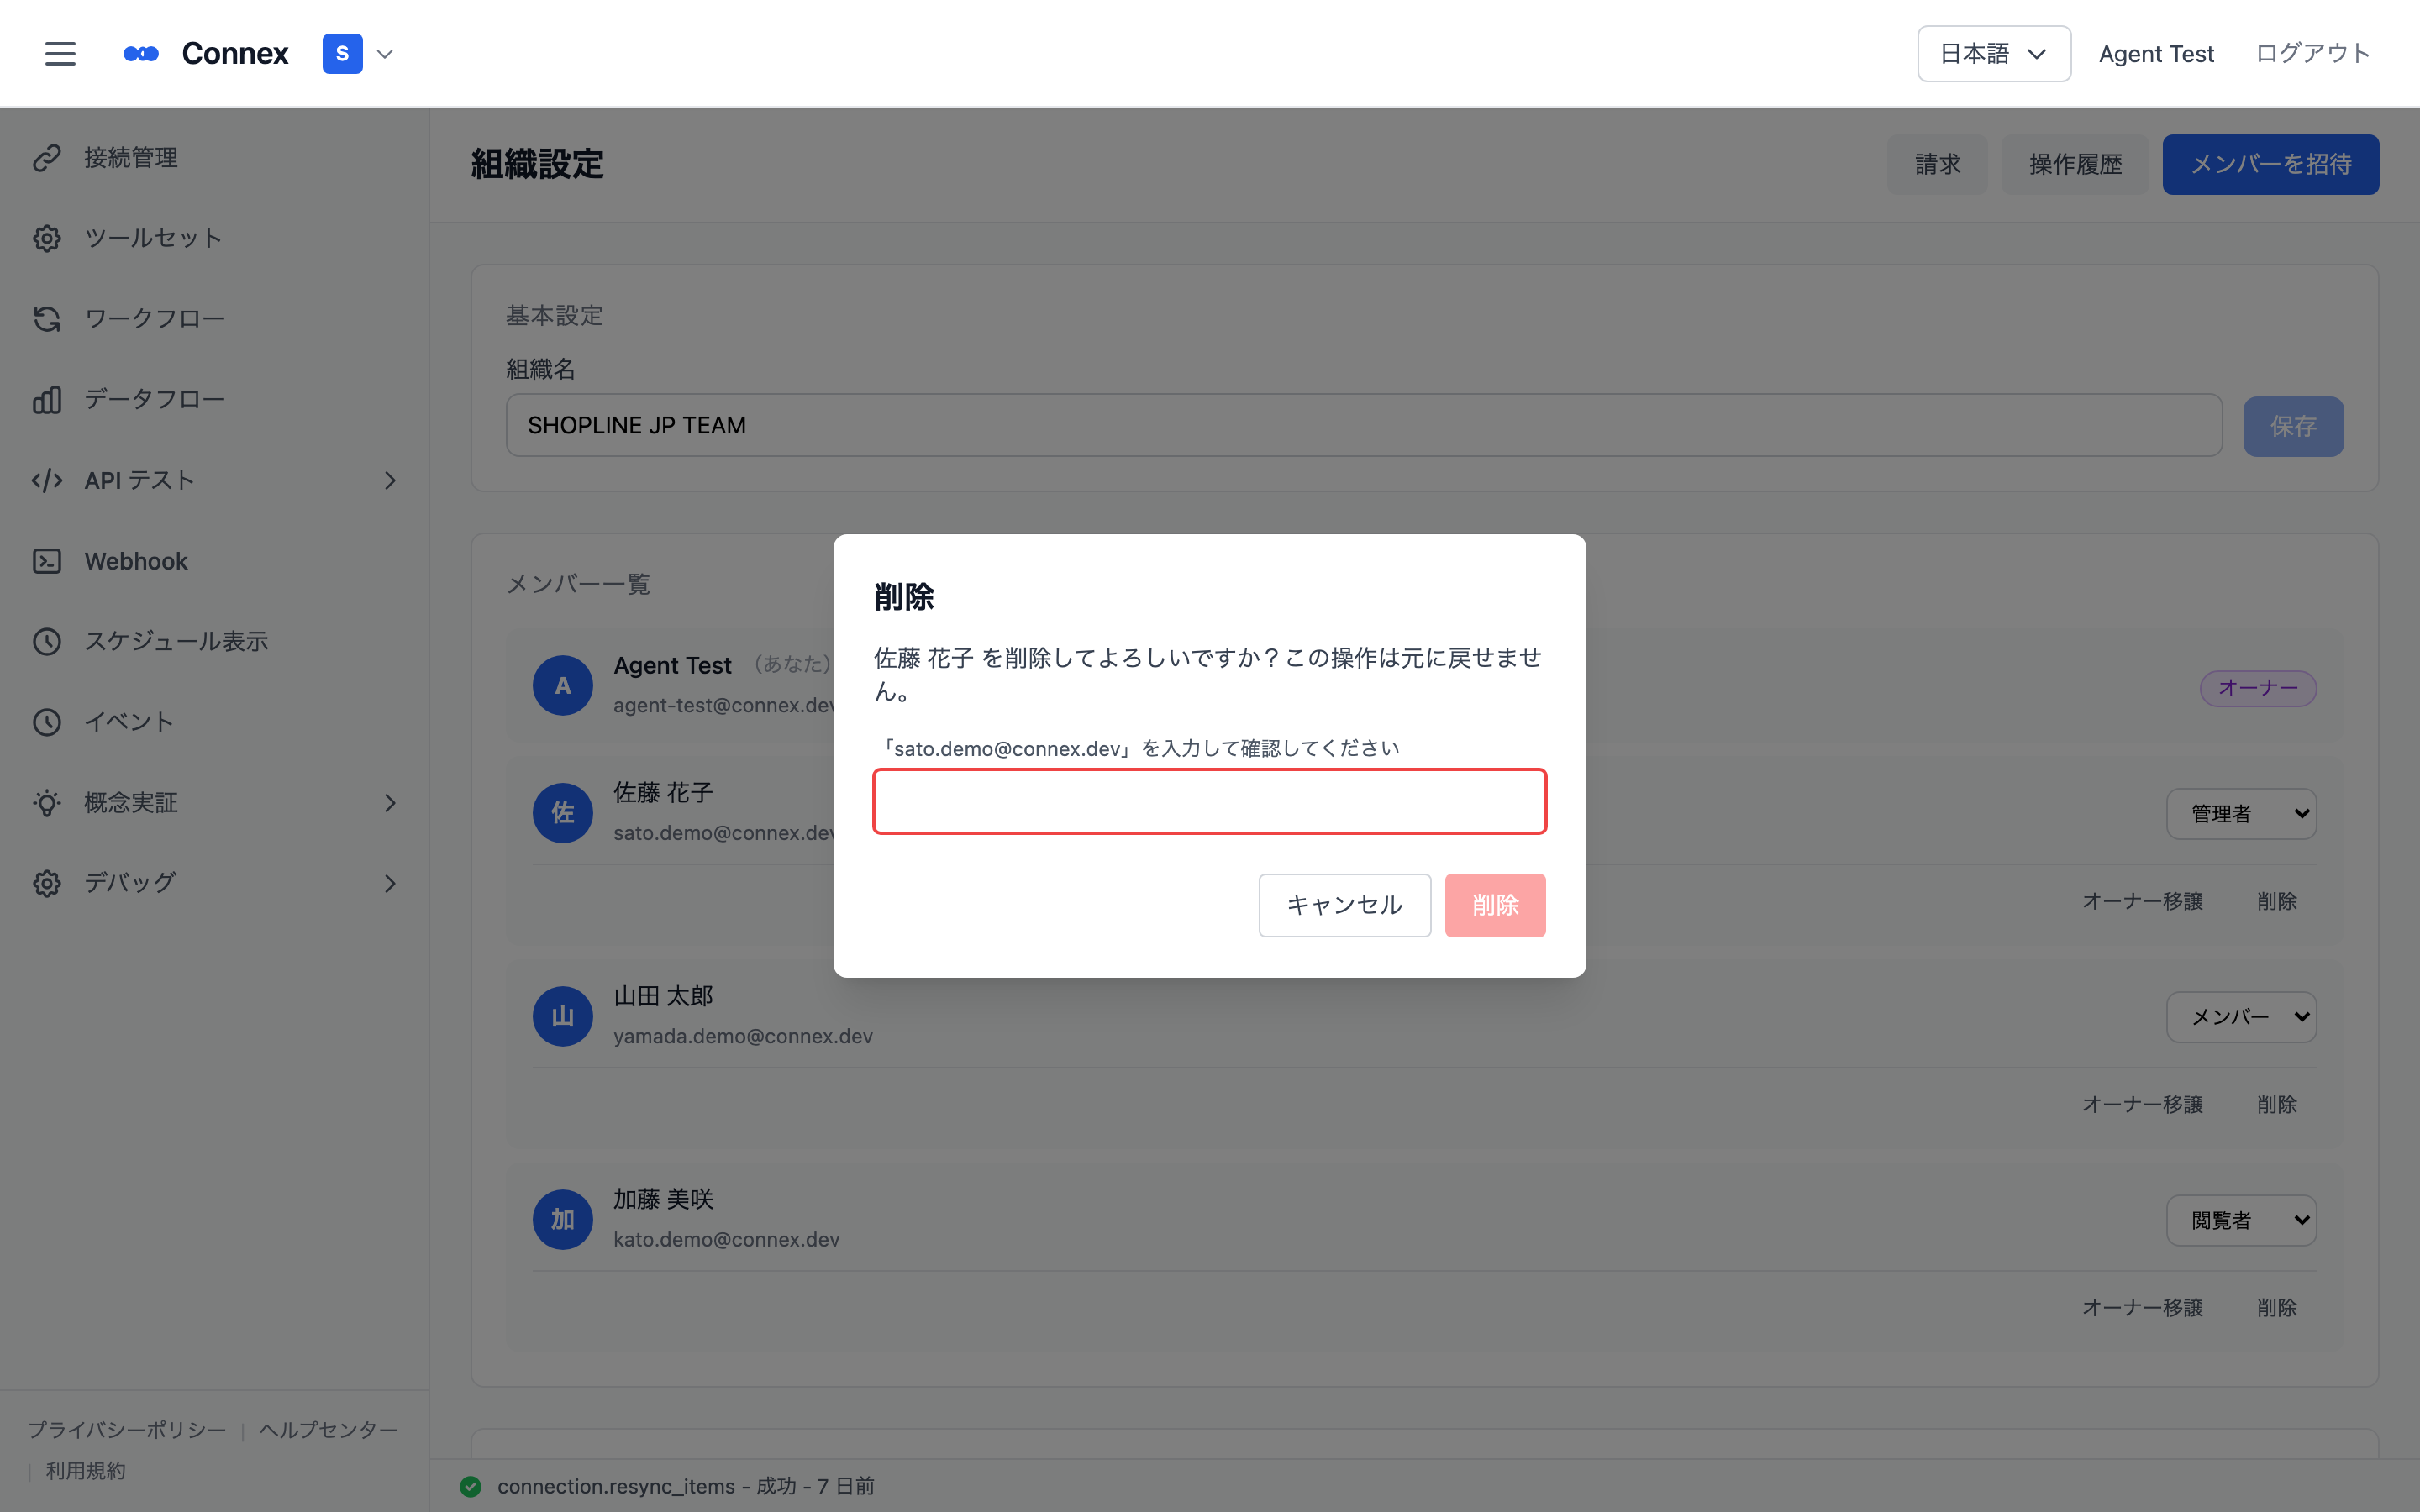Click the イベント clock icon
This screenshot has height=1512, width=2420.
tap(47, 722)
